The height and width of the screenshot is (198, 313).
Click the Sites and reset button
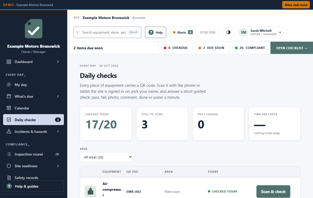pos(296,5)
